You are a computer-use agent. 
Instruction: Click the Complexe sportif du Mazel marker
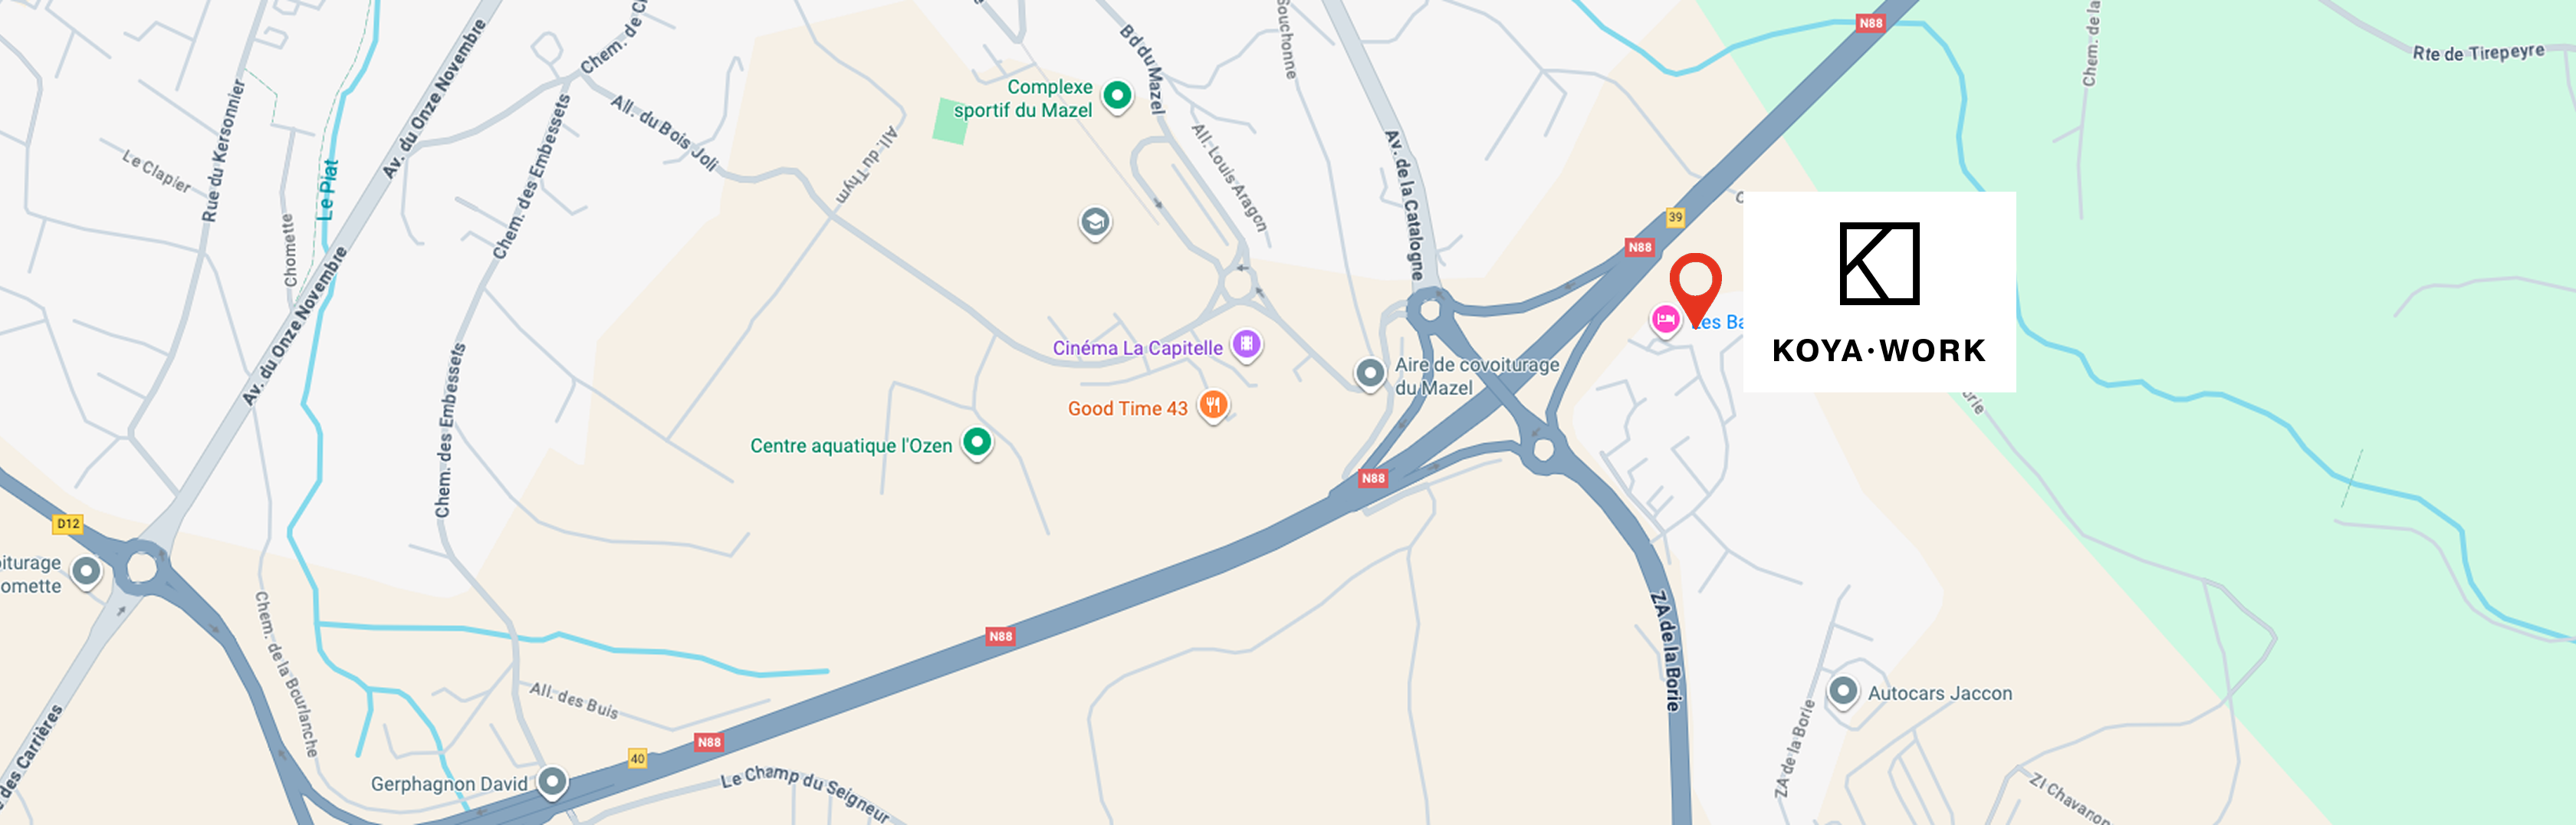point(1117,97)
